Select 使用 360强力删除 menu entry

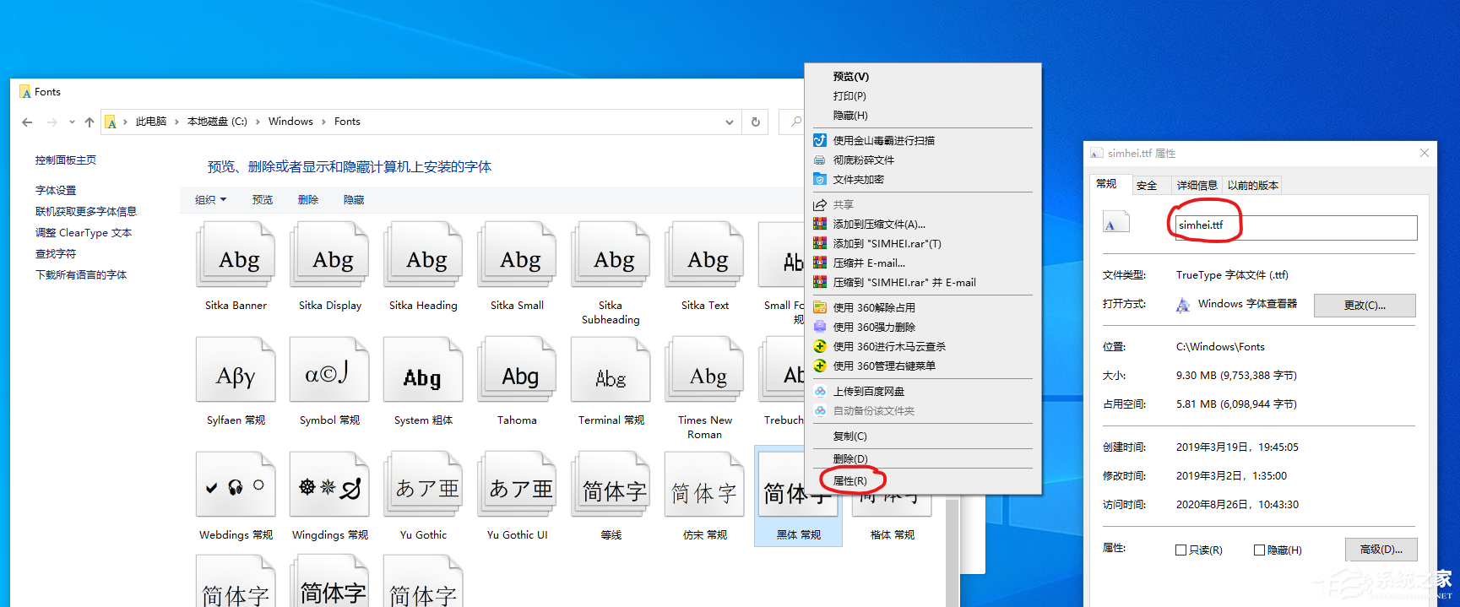click(x=922, y=328)
